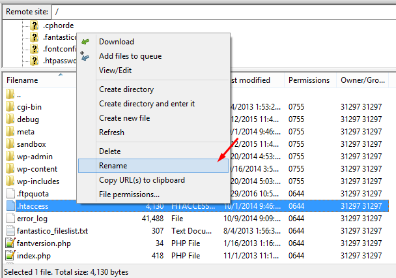Click the parent directory folder icon
The width and height of the screenshot is (396, 278).
pyautogui.click(x=10, y=94)
